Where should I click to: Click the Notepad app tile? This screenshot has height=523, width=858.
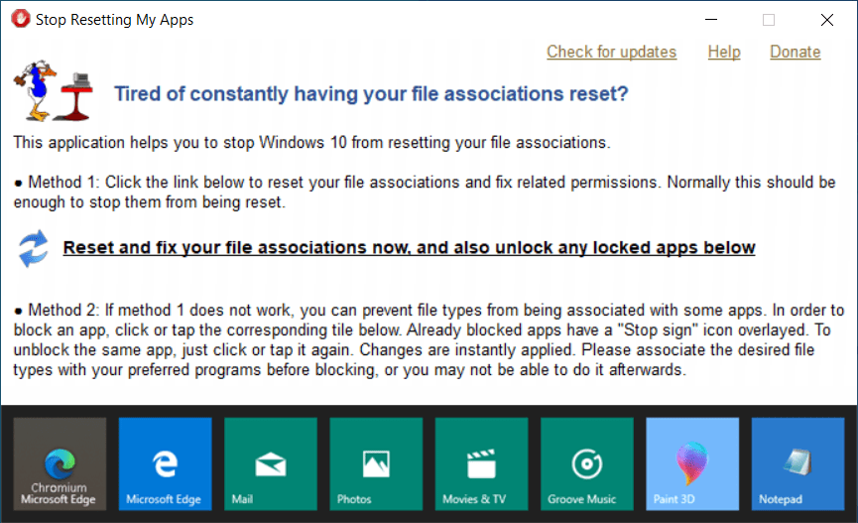tap(797, 463)
